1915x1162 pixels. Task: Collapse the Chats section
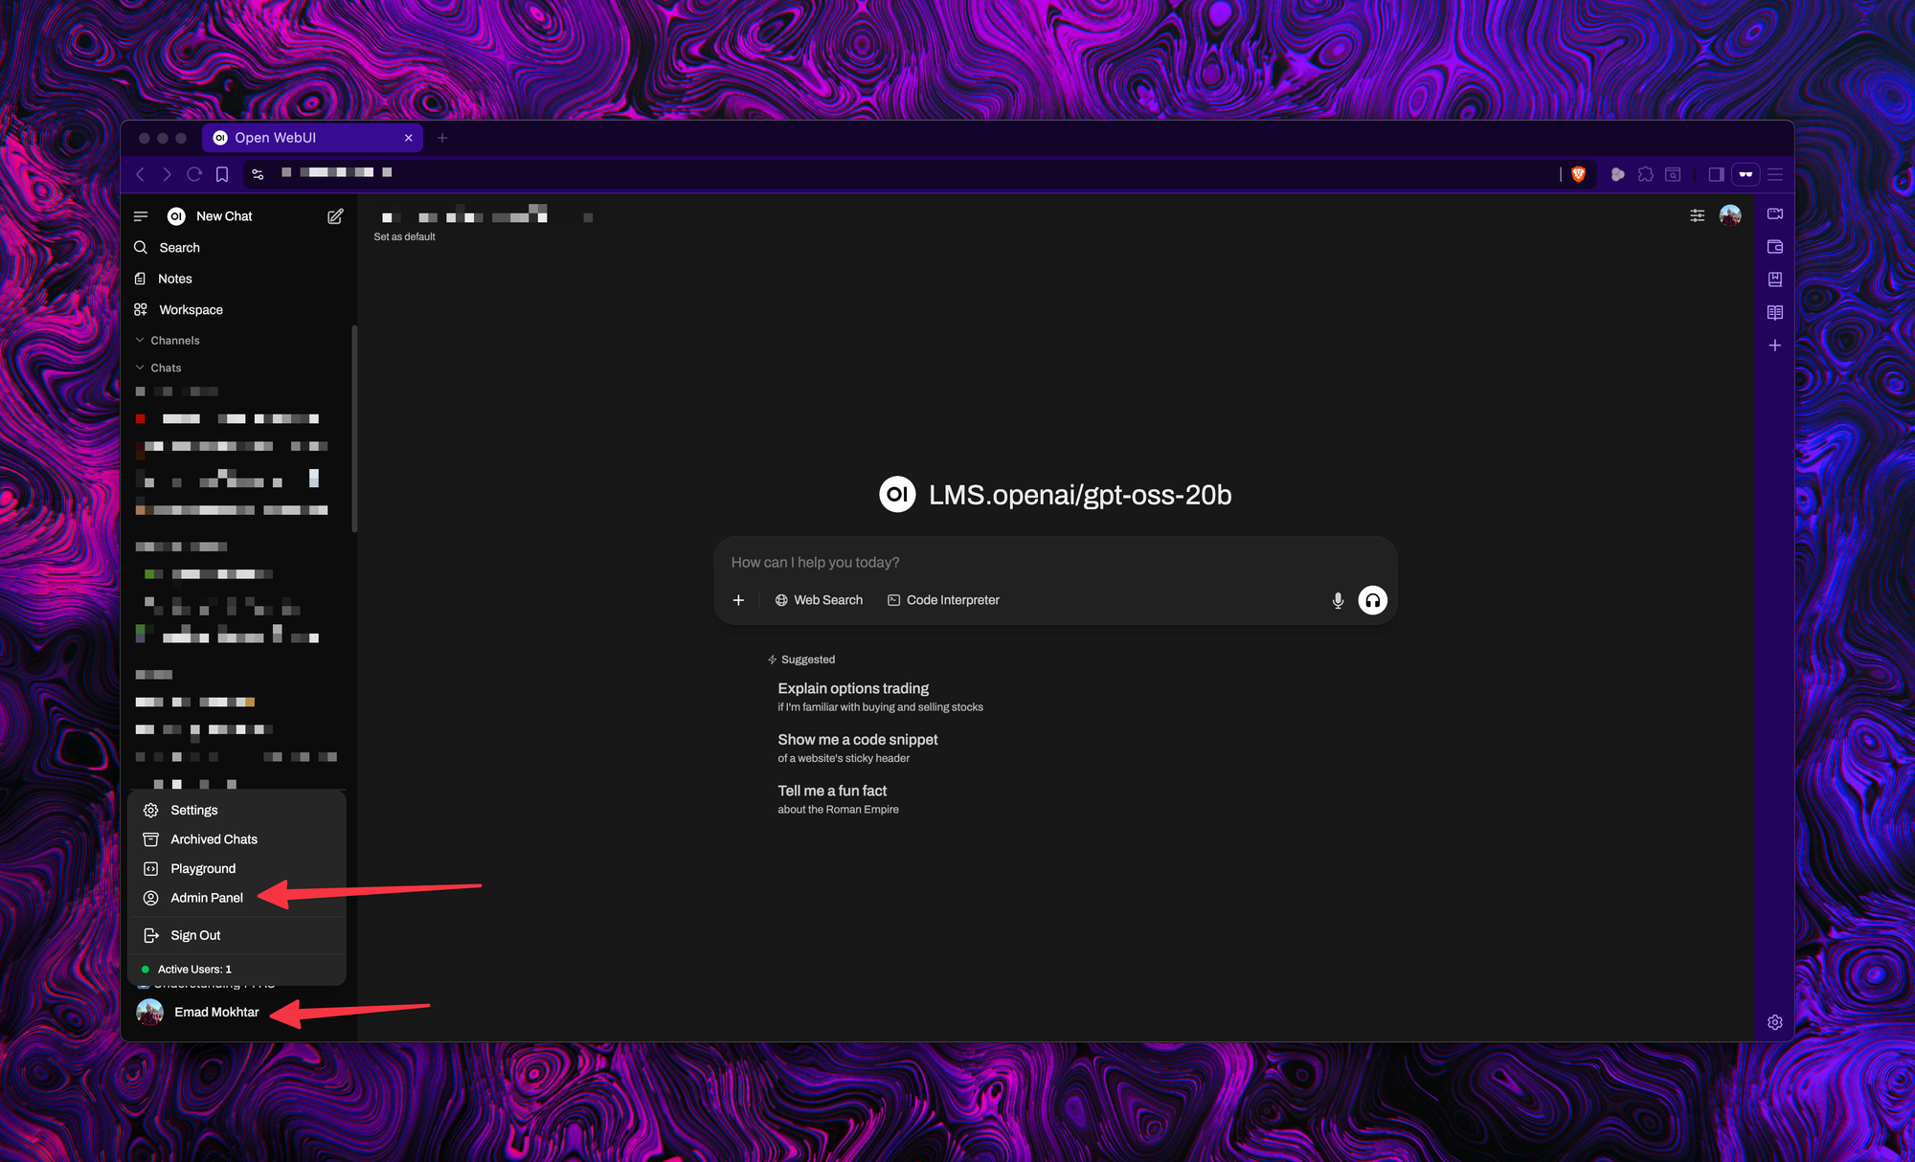158,368
